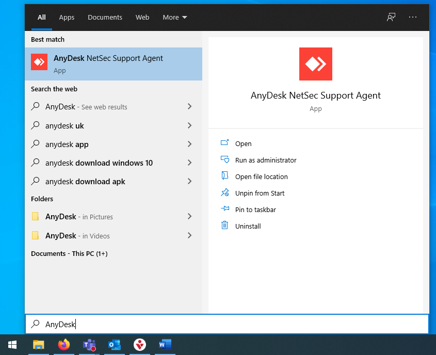Click the feedback person icon in header
Image resolution: width=436 pixels, height=355 pixels.
click(x=391, y=17)
